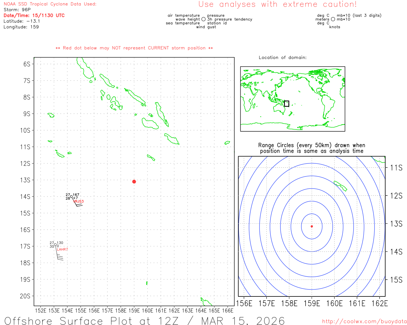Click the 167 pressure value at VRJS3
Screen dimensions: 407x325
coord(76,195)
